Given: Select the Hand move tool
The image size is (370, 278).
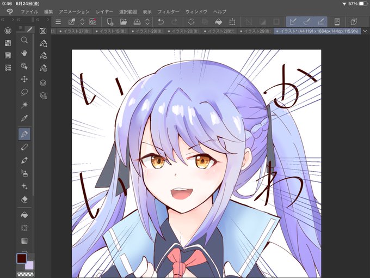Looking at the screenshot, I should point(24,53).
